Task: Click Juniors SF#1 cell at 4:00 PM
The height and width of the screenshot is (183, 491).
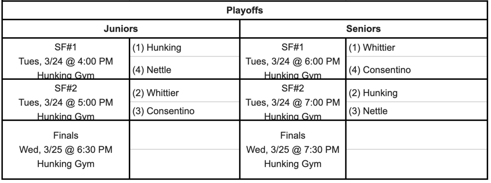Action: tap(67, 61)
